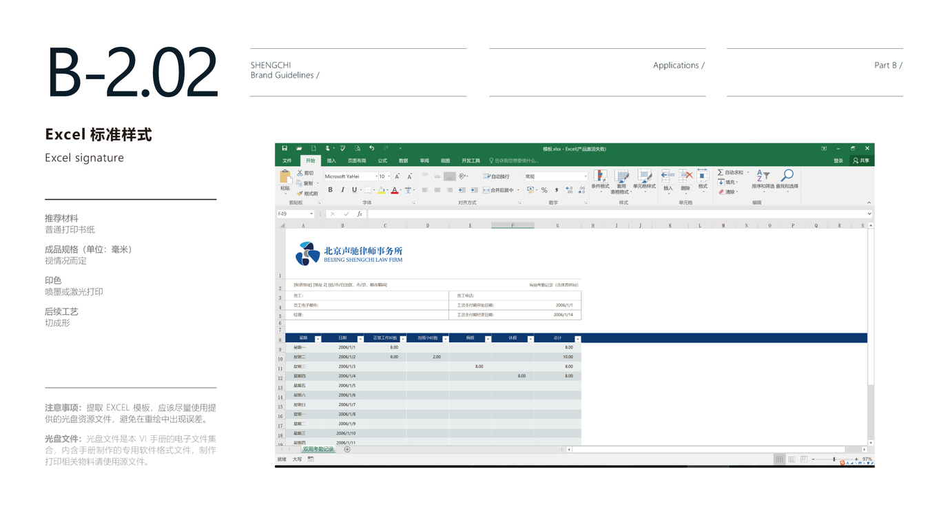Click Find and Select (查找和选择) magnifier icon

click(787, 175)
